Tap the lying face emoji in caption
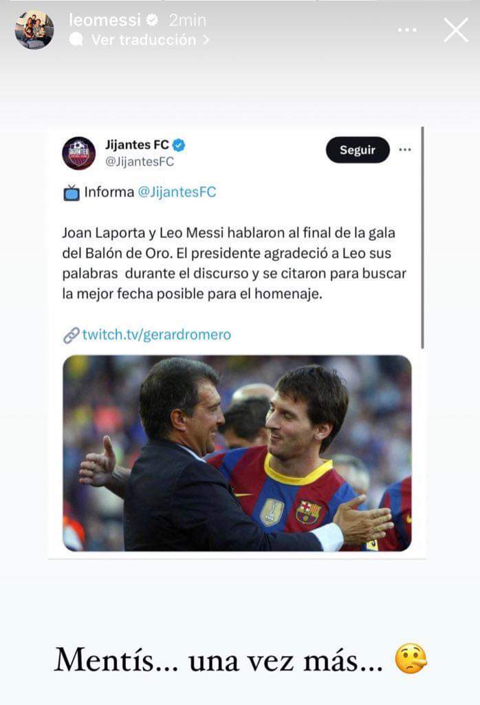The image size is (480, 705). (411, 659)
